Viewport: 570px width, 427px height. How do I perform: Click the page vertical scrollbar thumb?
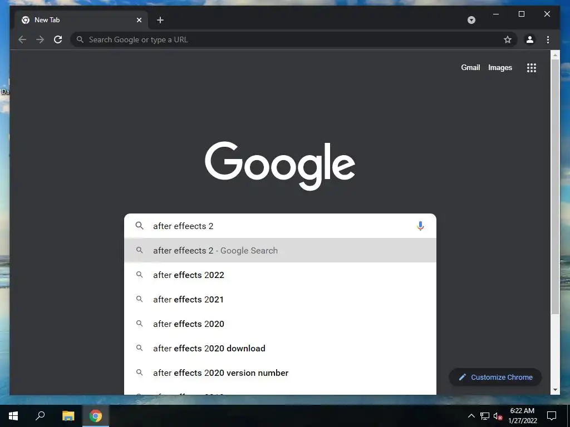click(x=555, y=187)
